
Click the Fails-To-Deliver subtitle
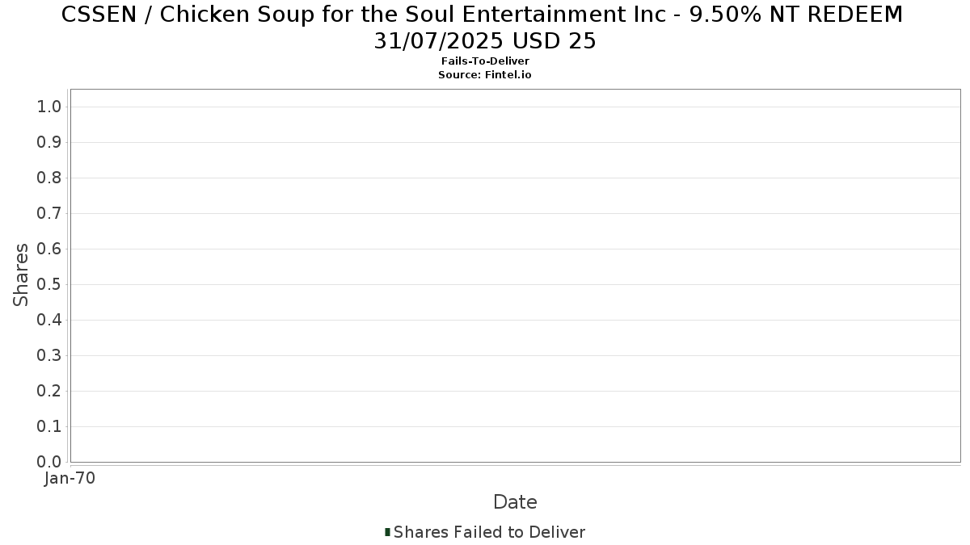tap(485, 61)
